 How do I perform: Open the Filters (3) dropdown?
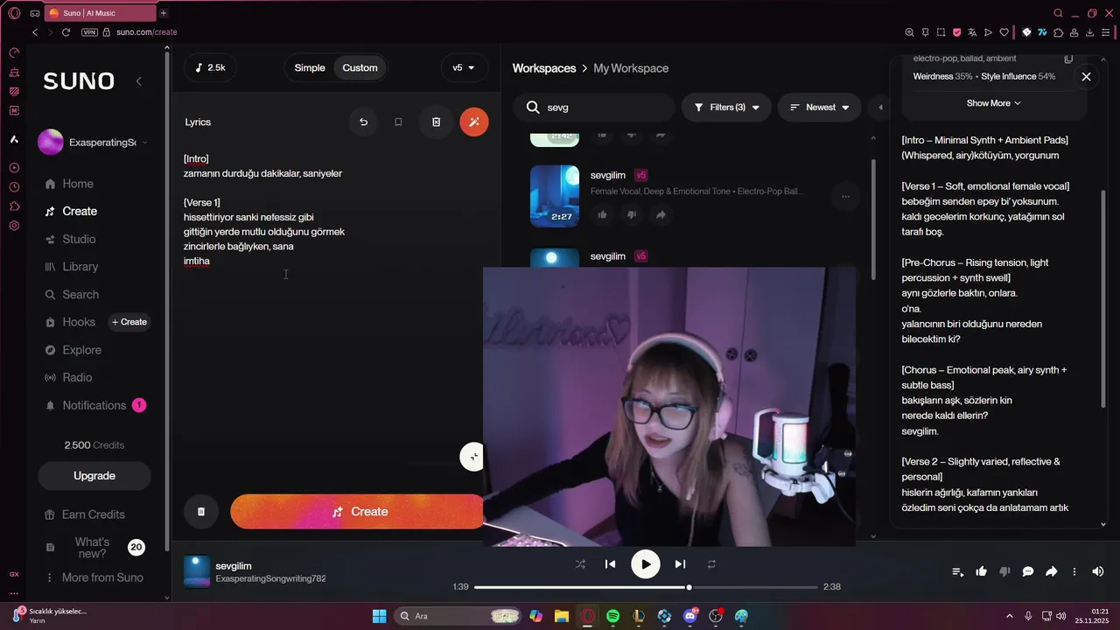pyautogui.click(x=726, y=108)
